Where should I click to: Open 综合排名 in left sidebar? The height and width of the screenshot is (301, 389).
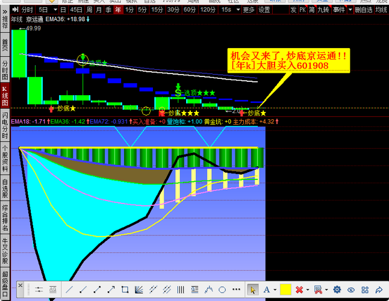click(5, 218)
